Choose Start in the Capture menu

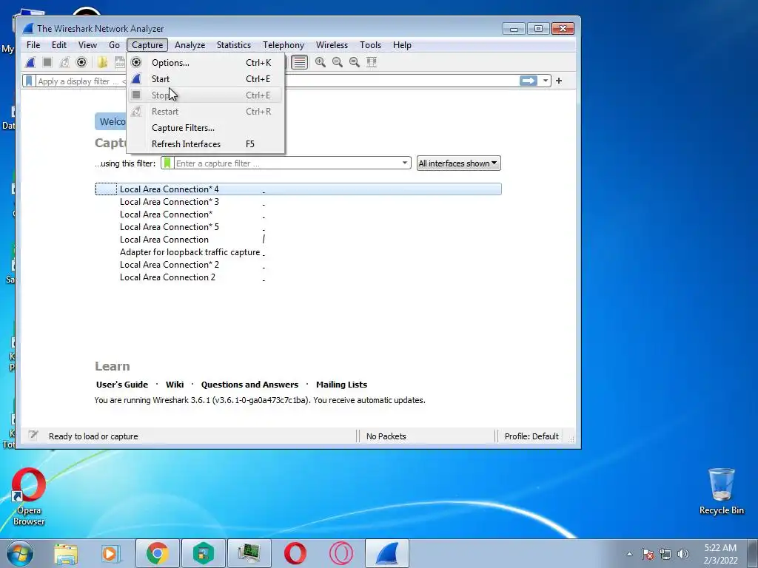tap(206, 78)
